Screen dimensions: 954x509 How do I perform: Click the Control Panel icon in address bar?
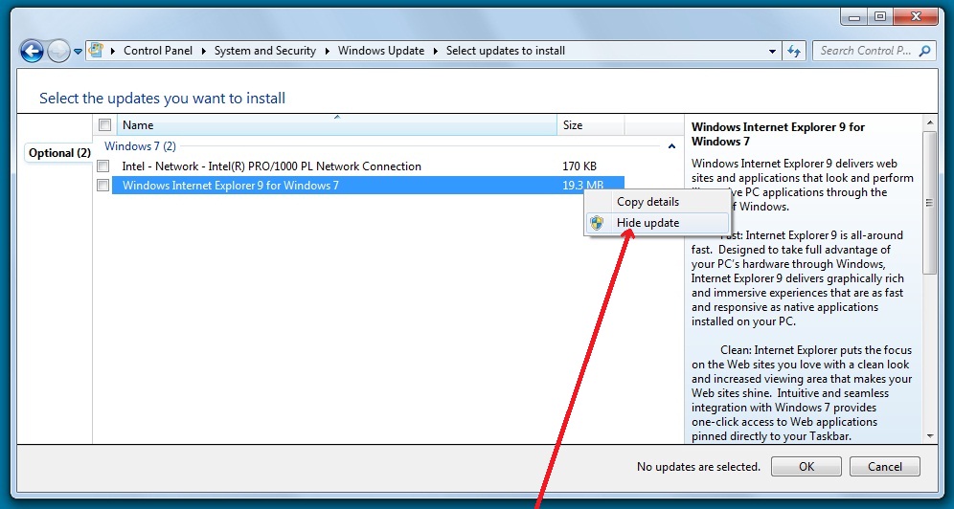coord(96,51)
